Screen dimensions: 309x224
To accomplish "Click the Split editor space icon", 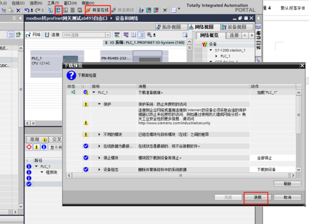I will pos(174,10).
